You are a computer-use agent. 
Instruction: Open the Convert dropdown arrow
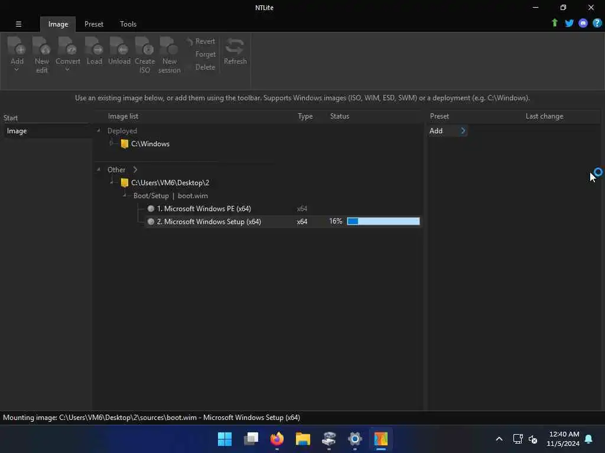67,70
